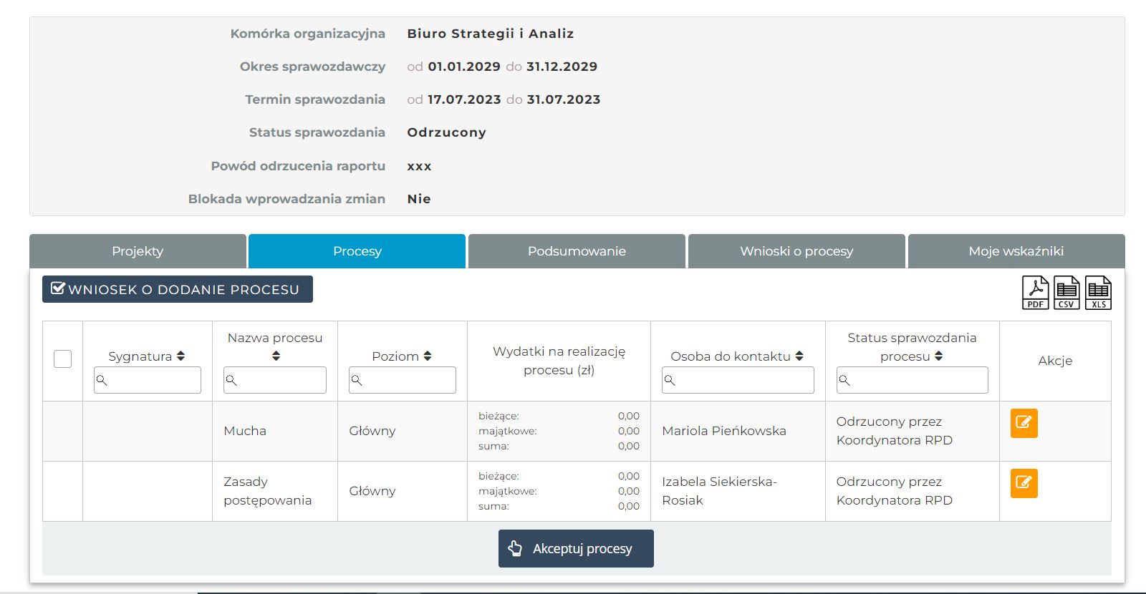Focus the Sygnatura filter field
The image size is (1146, 594).
(148, 380)
